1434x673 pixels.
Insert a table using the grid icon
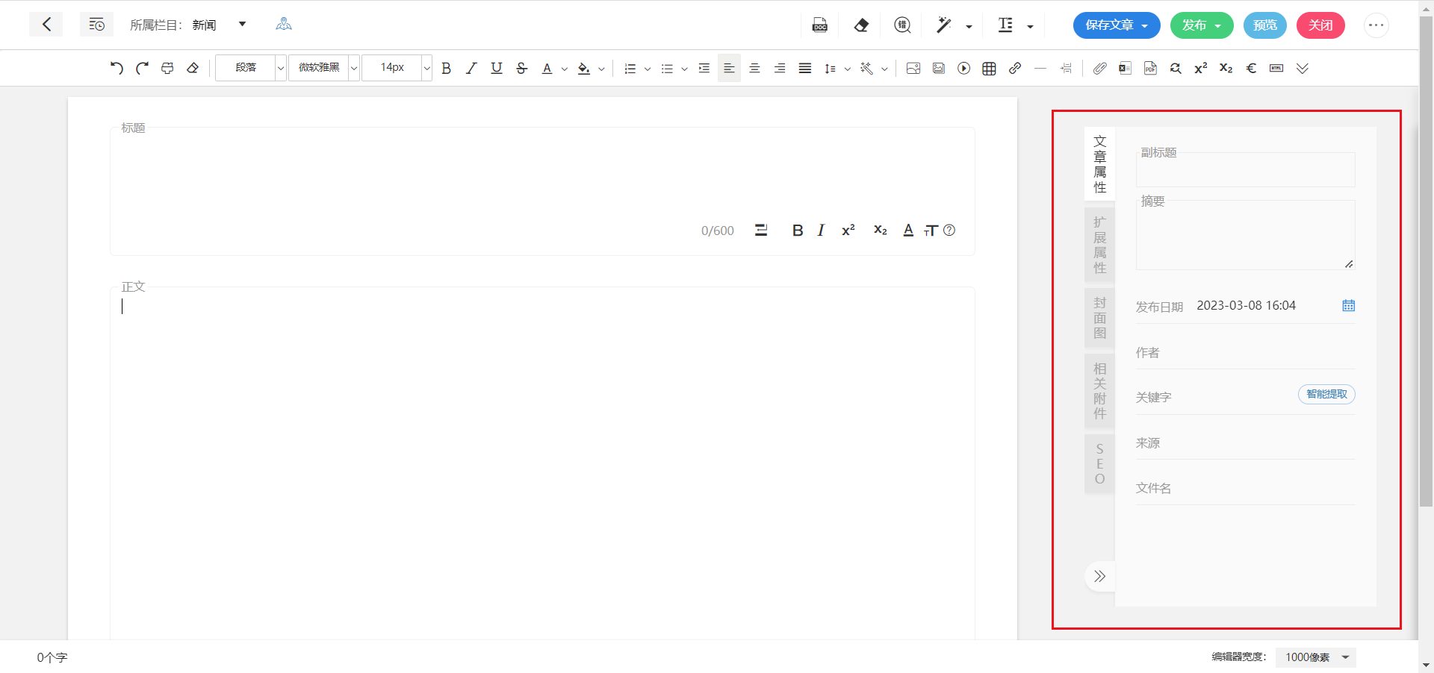tap(989, 69)
